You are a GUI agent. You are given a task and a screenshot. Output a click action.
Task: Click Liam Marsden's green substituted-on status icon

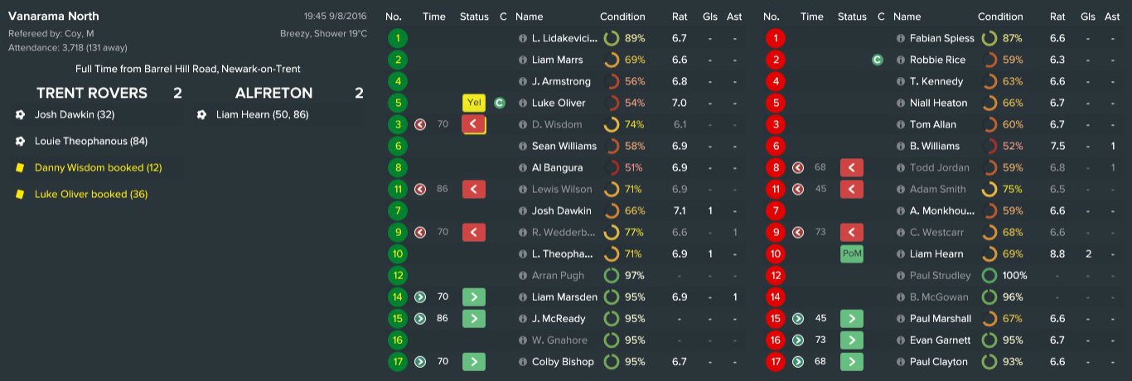point(473,297)
